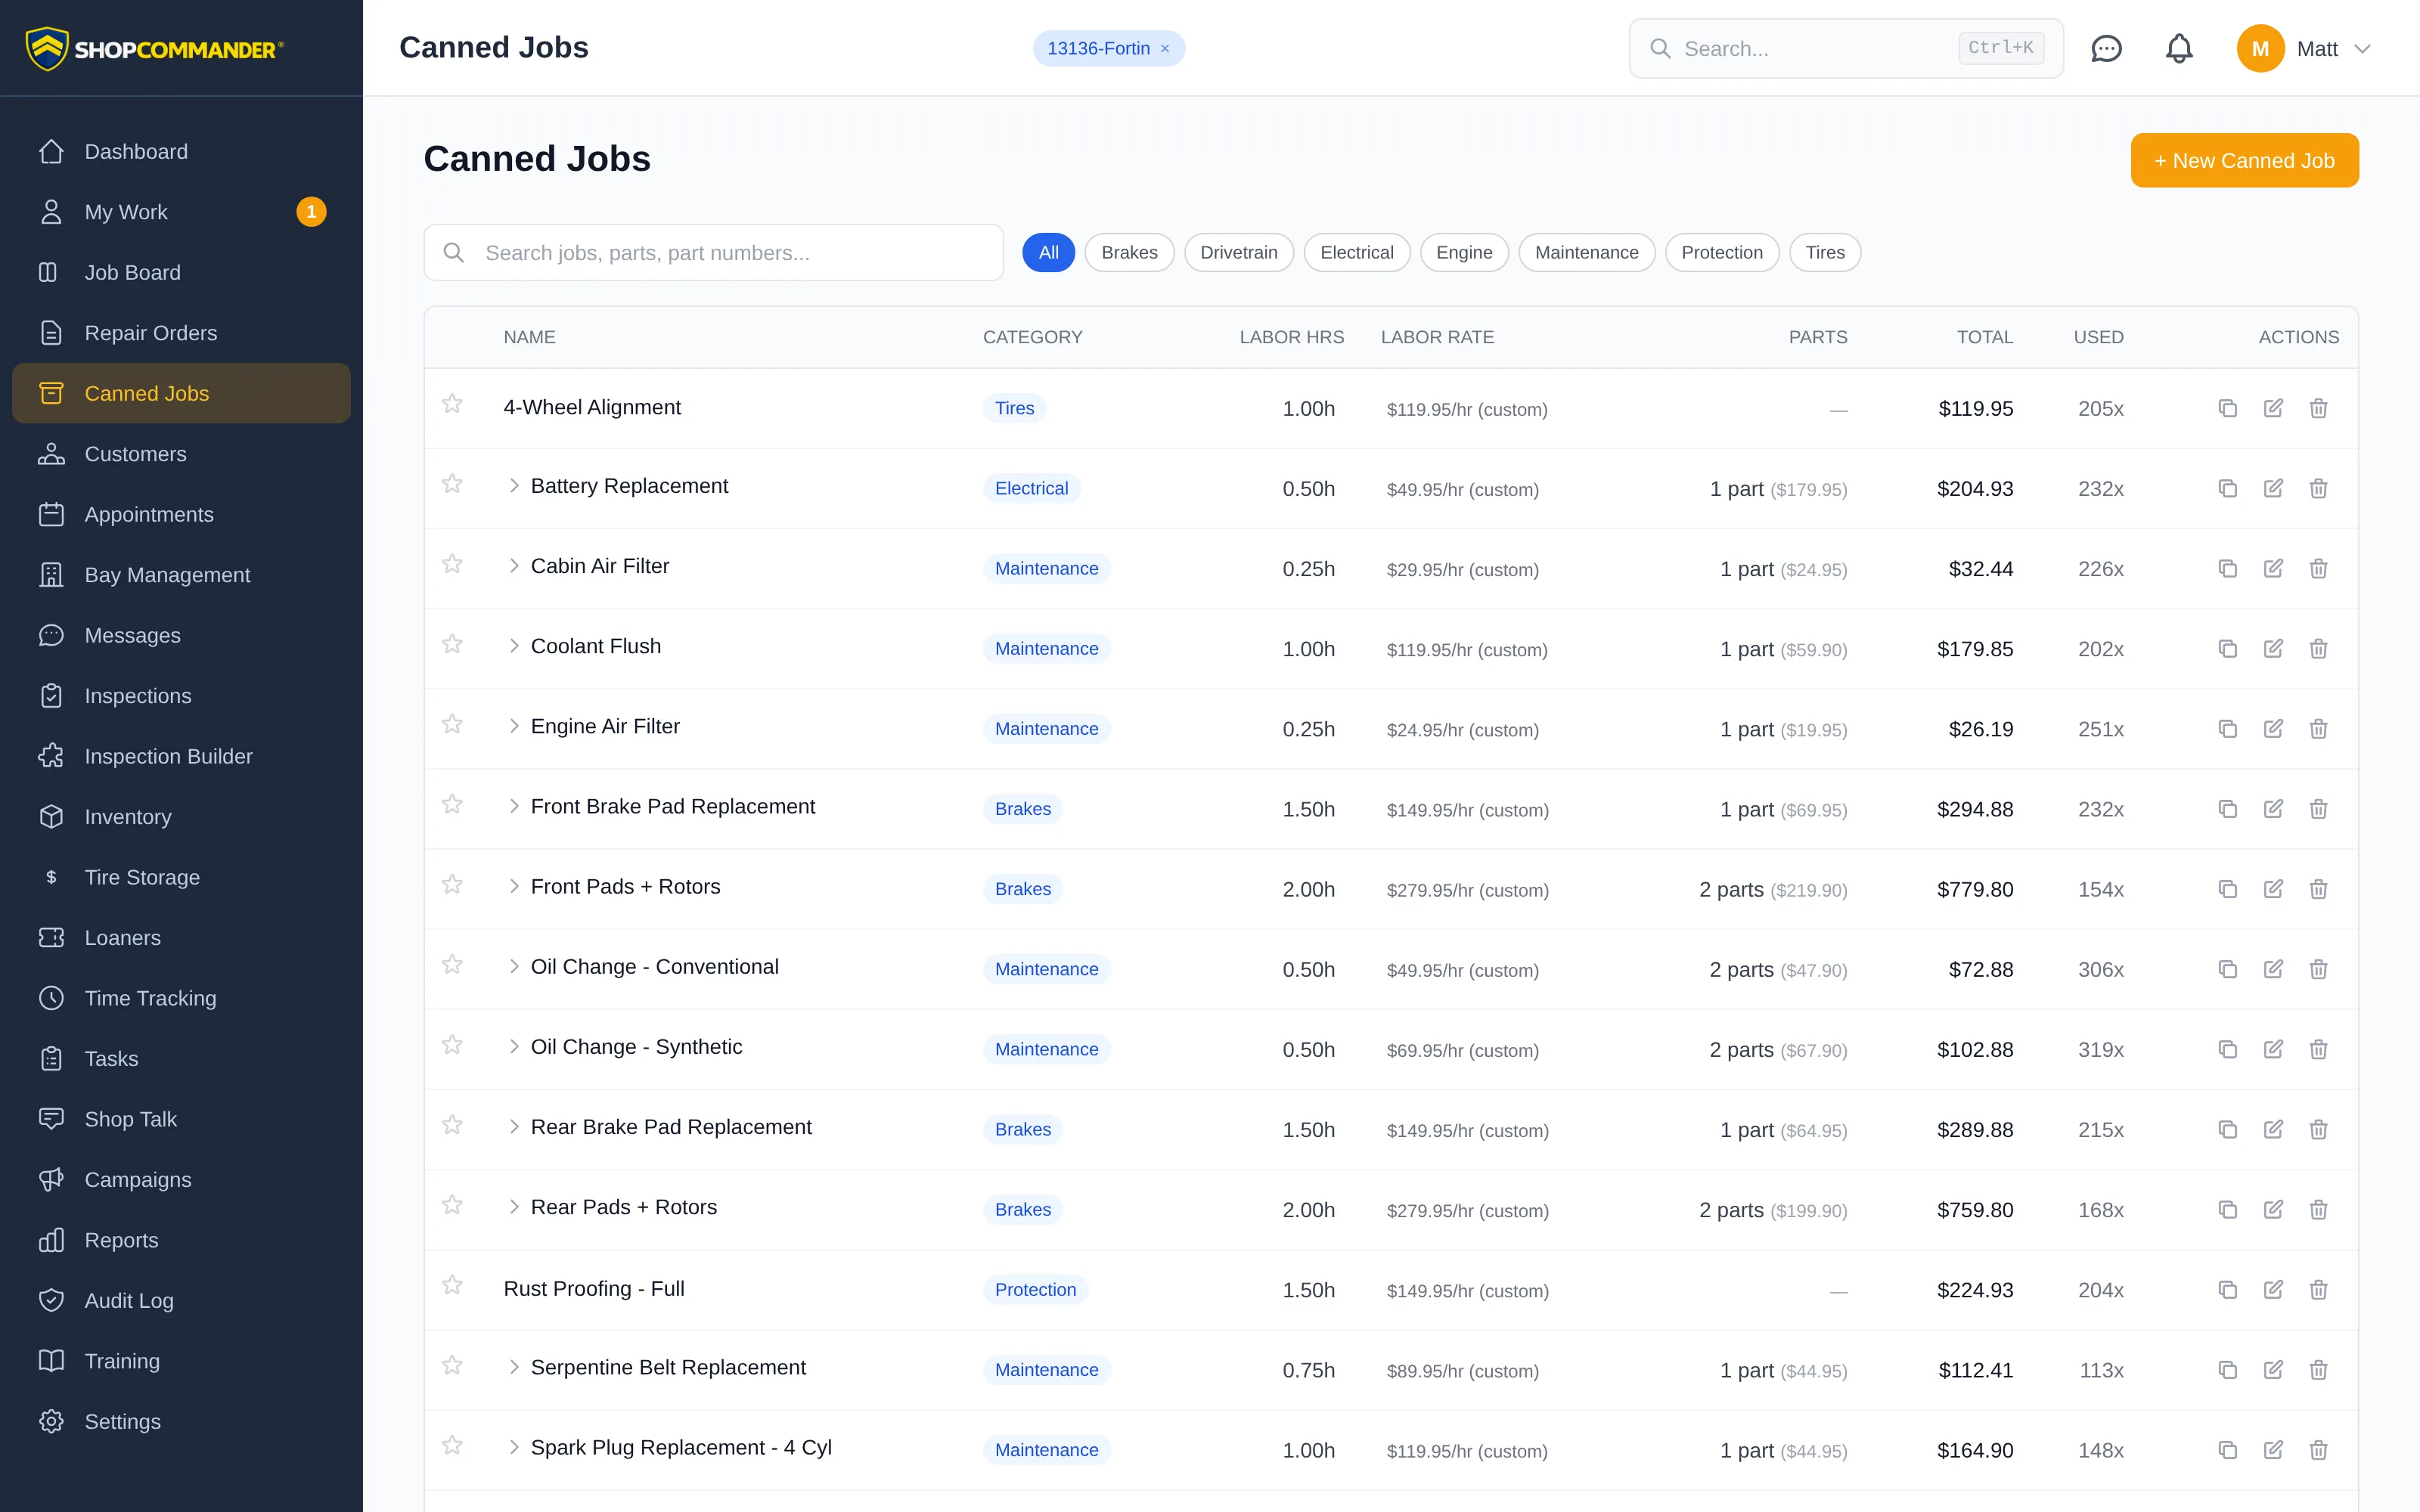The height and width of the screenshot is (1512, 2420).
Task: Duplicate the Front Pads + Rotors job
Action: point(2227,888)
